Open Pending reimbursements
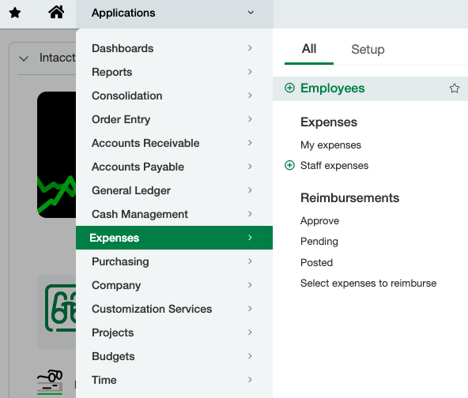The height and width of the screenshot is (398, 468). coord(319,241)
